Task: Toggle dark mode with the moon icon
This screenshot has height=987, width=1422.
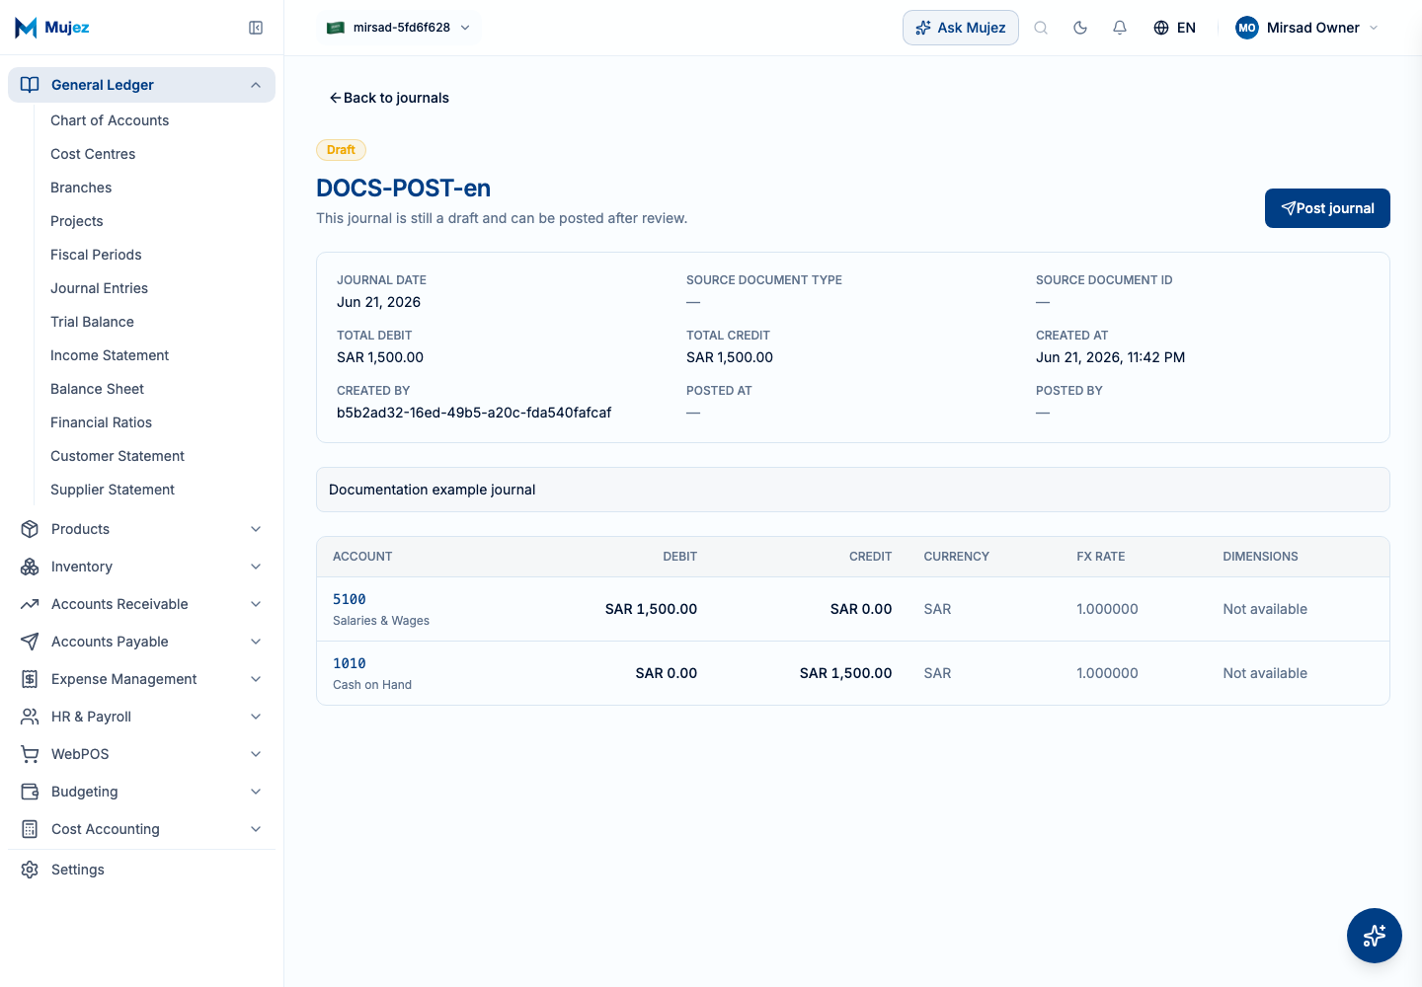Action: click(x=1080, y=28)
